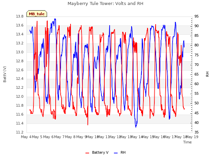Viewport: 212px width, 159px height.
Task: Click the 80 tick label on RH axis
Action: coord(196,45)
